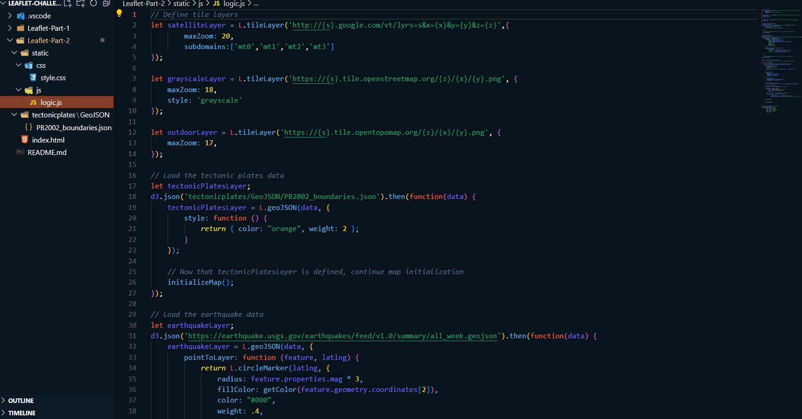Collapse the tectonicplates\GeoJSON folder
Image resolution: width=802 pixels, height=419 pixels.
14,115
